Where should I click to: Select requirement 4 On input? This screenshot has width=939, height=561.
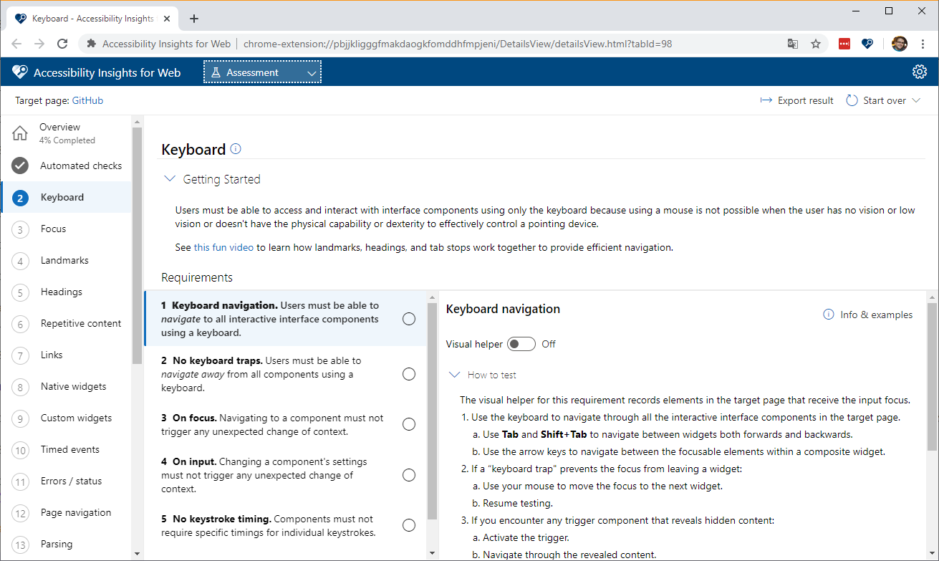(285, 475)
